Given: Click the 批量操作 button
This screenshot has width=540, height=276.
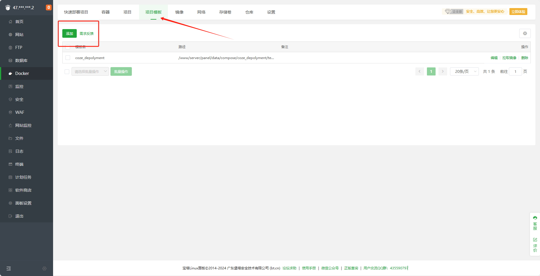Looking at the screenshot, I should coord(121,71).
